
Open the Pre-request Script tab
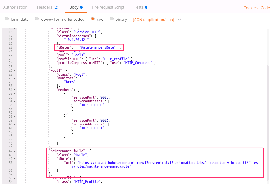[x=108, y=7]
